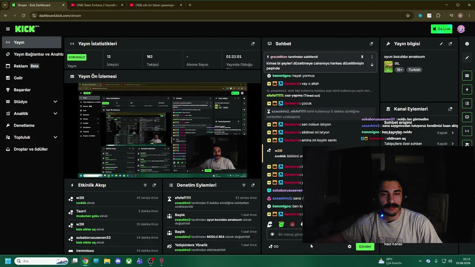Open the Gelir revenue page
Image resolution: width=475 pixels, height=267 pixels.
[x=32, y=78]
